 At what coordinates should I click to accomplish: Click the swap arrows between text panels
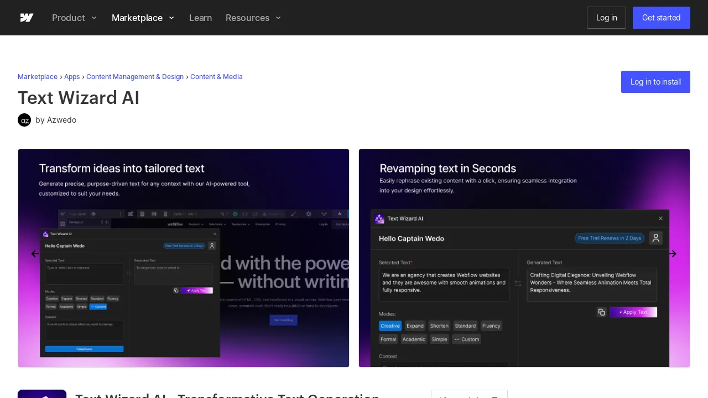point(518,283)
